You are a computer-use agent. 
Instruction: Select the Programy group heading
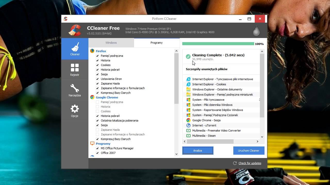point(103,144)
